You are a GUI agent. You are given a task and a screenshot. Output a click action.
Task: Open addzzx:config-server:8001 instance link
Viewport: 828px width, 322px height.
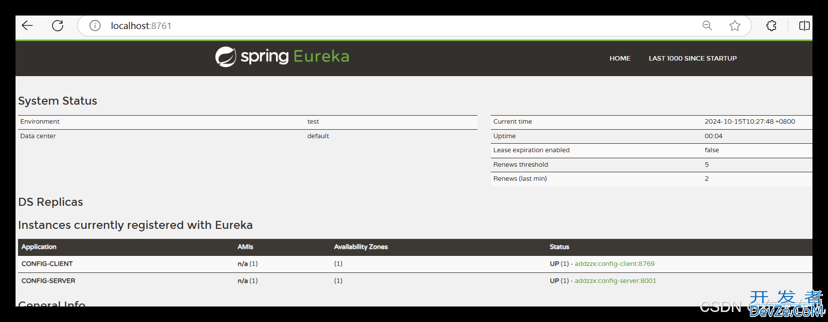[x=615, y=281]
